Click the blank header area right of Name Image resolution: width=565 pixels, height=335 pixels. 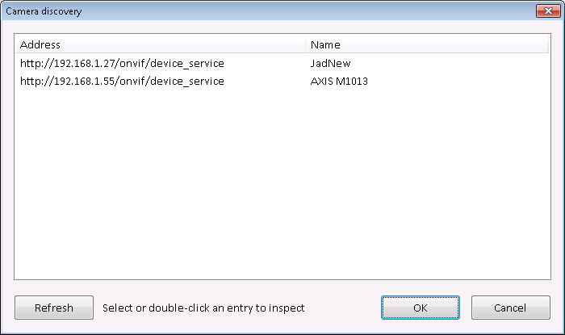point(452,45)
